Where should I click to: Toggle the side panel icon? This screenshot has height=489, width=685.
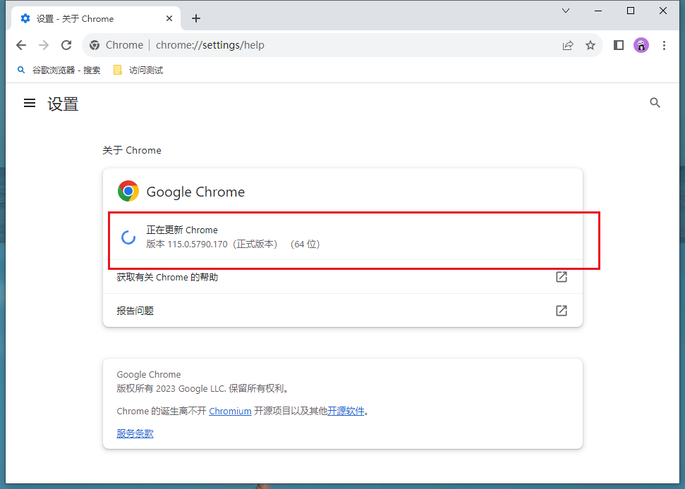(x=619, y=45)
